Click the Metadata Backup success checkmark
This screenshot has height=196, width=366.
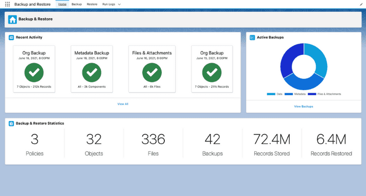pyautogui.click(x=91, y=73)
